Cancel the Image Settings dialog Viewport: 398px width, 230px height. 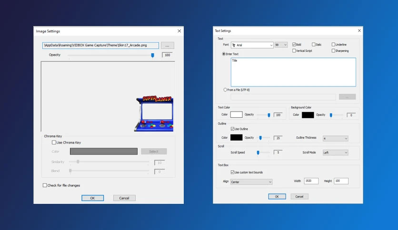(124, 198)
